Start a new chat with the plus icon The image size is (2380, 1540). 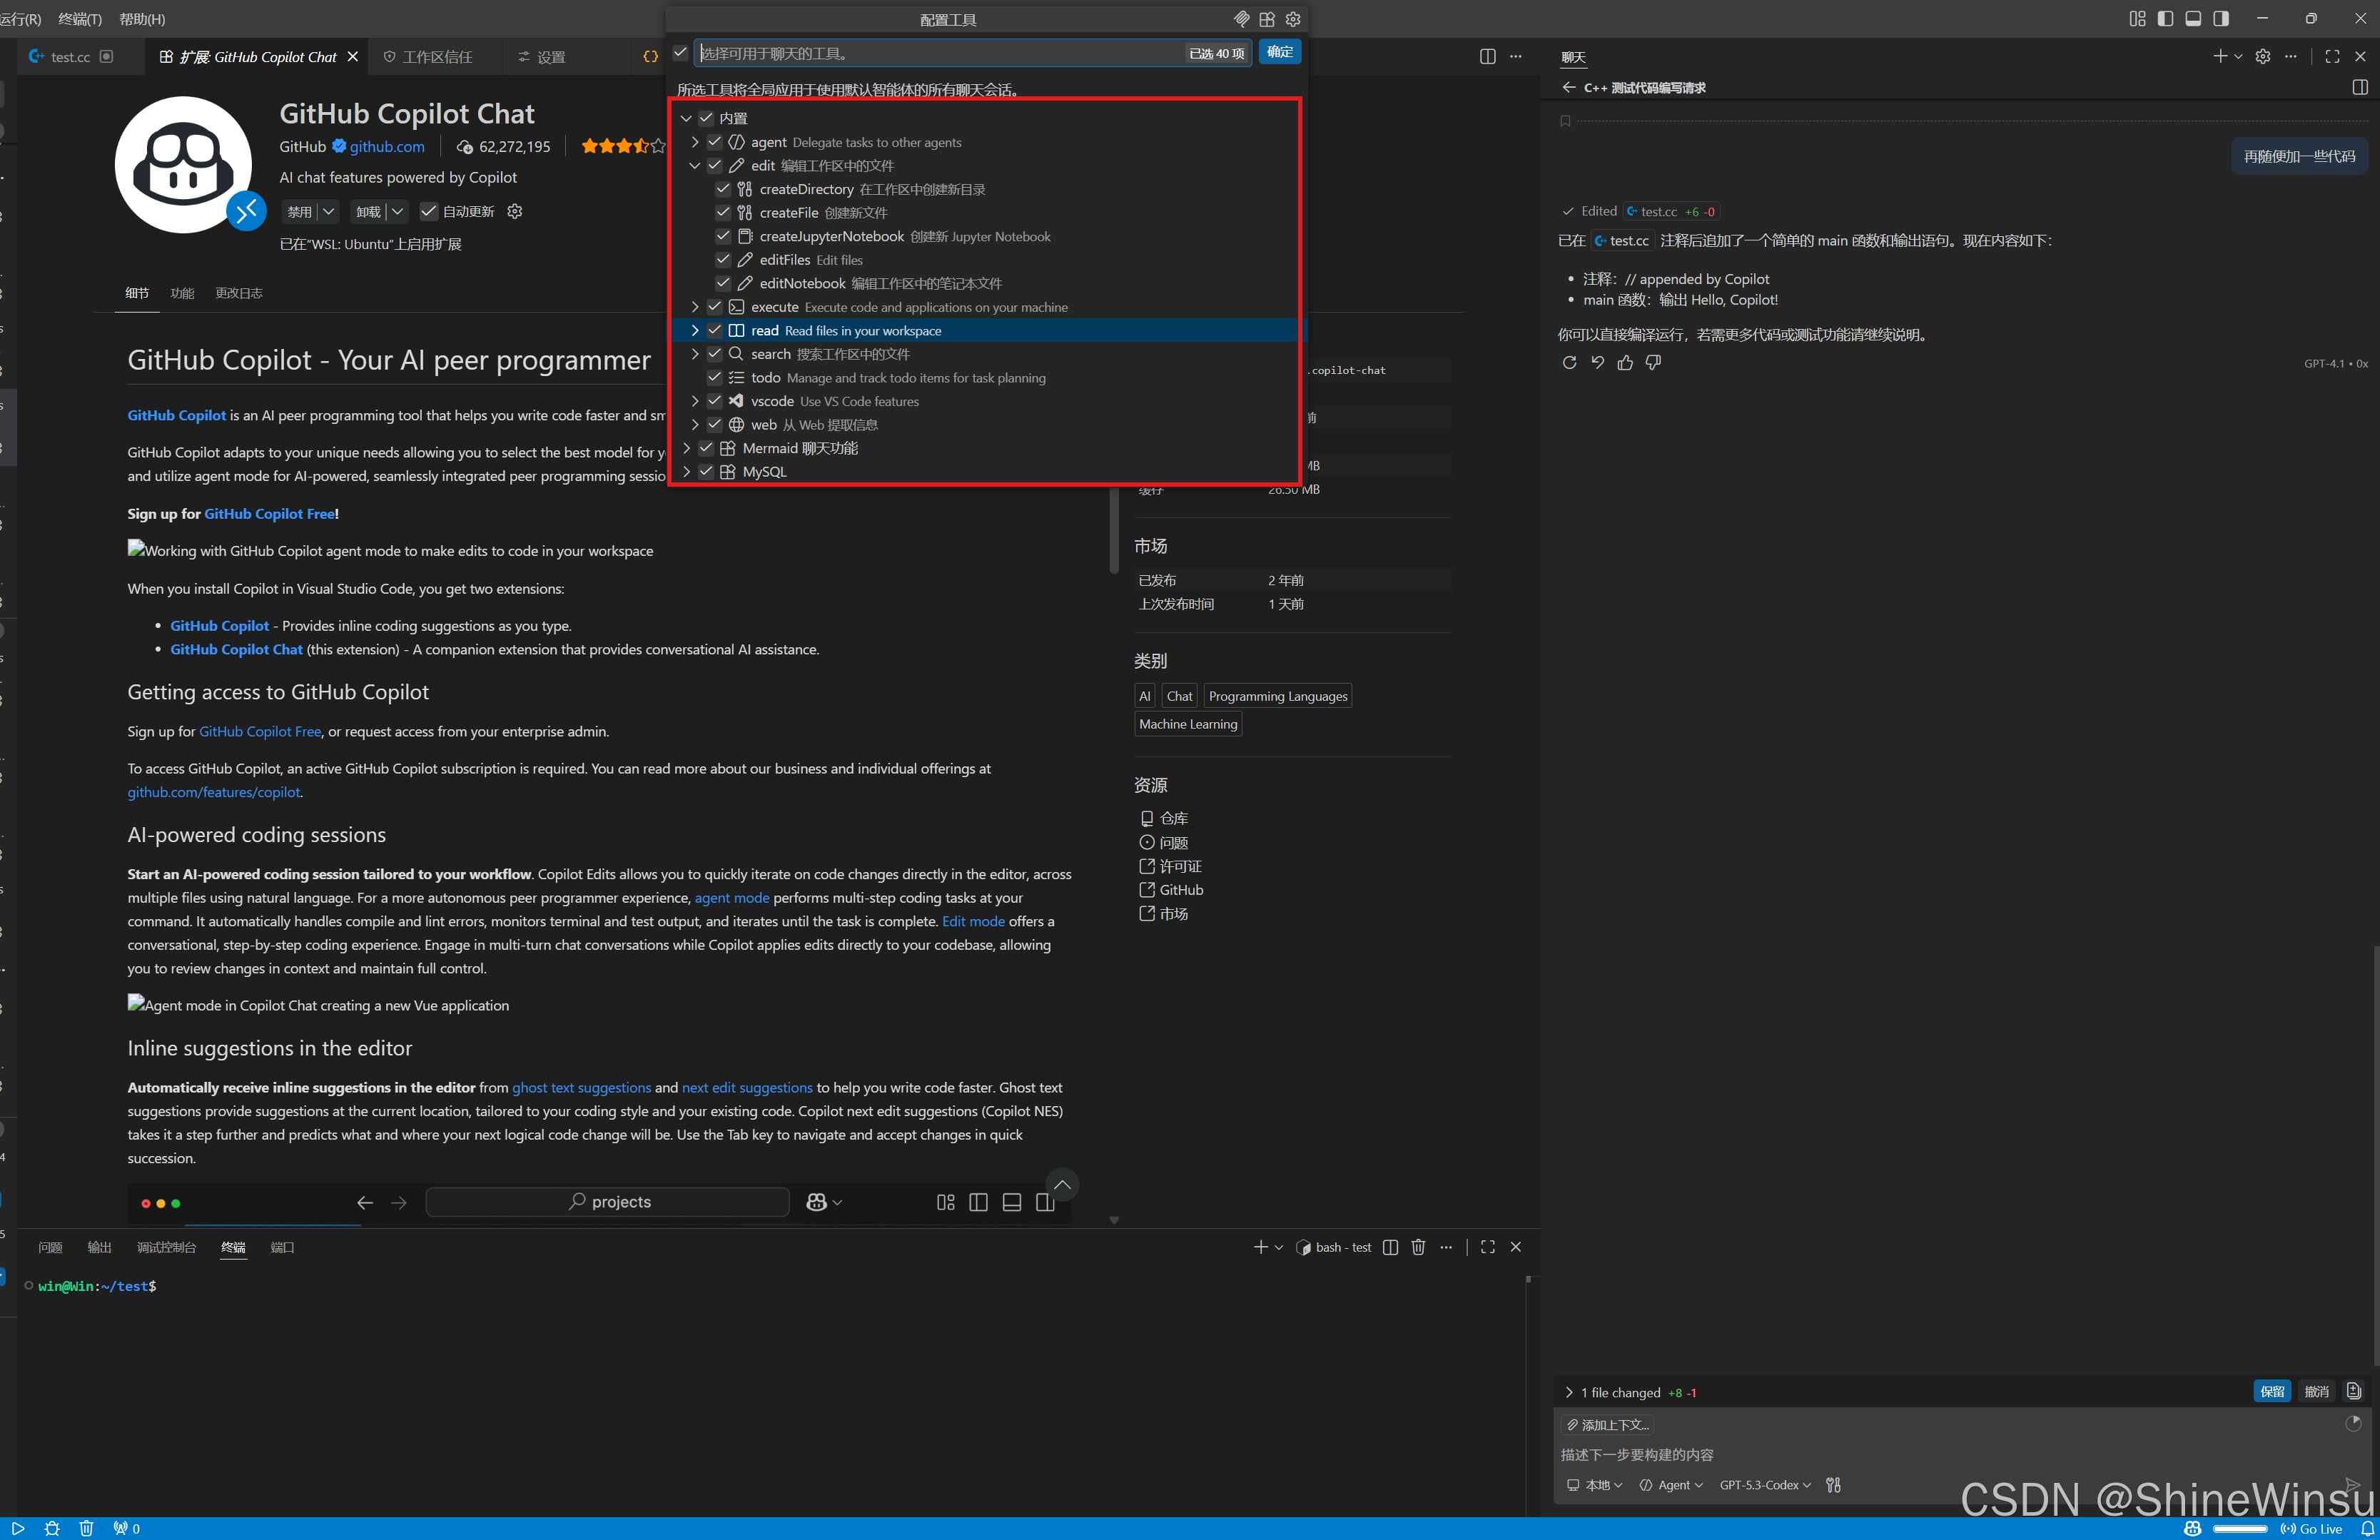coord(2220,56)
